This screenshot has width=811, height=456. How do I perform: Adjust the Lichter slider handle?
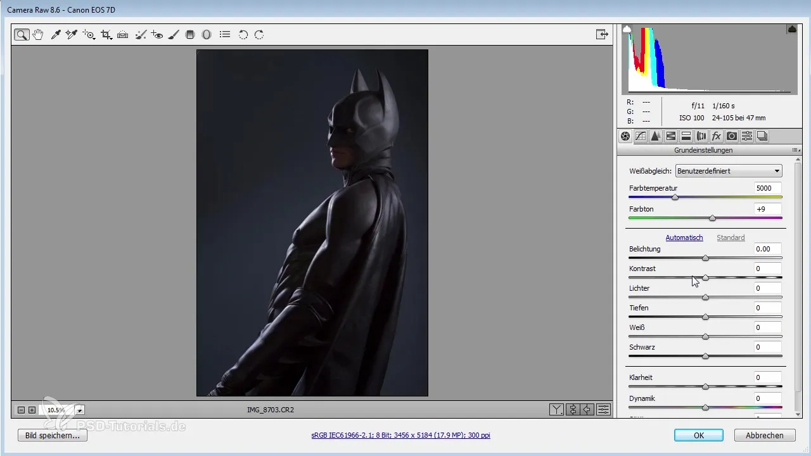[x=705, y=297]
